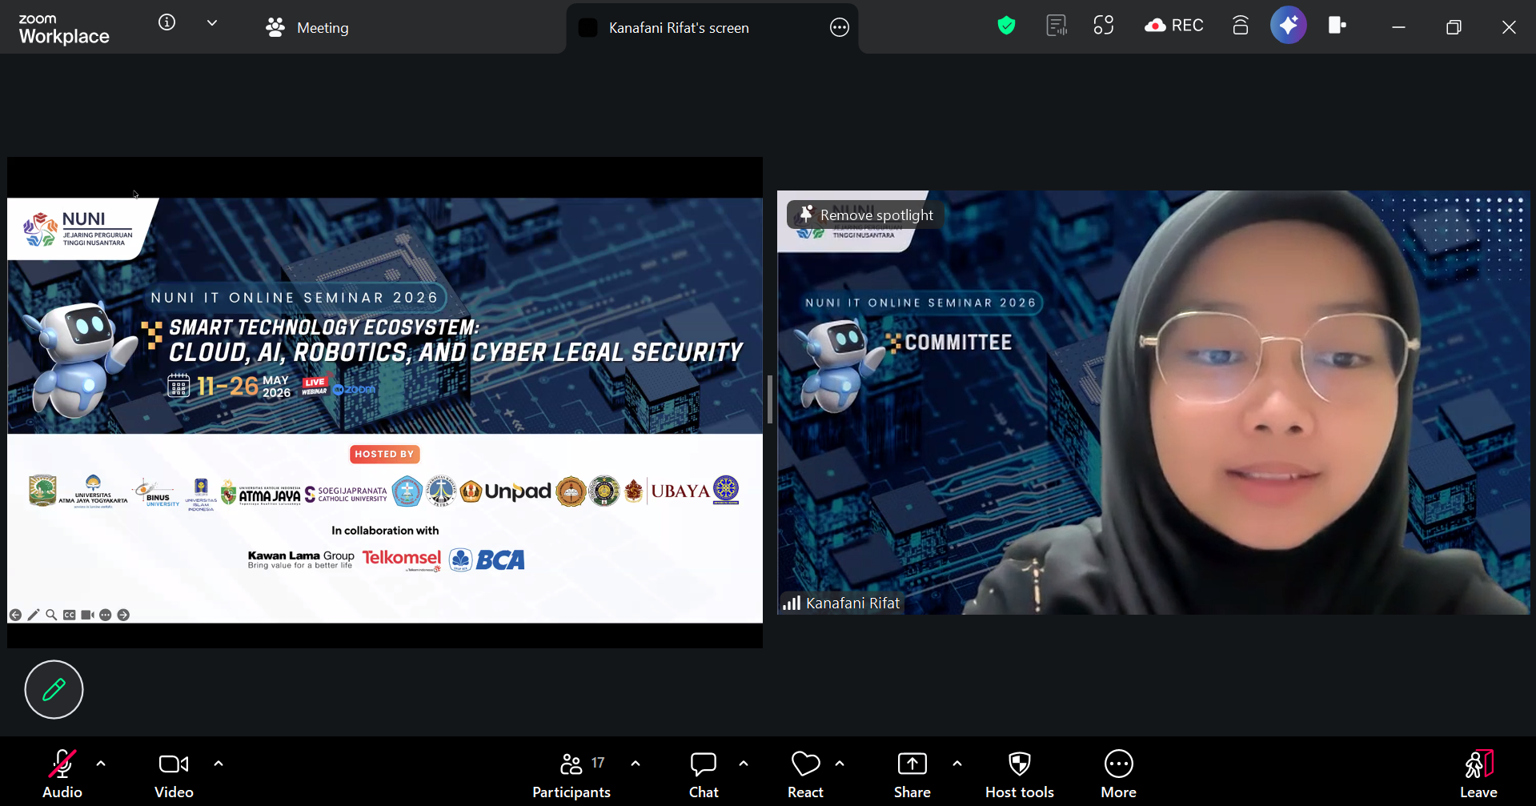Toggle slide closed captions CC
Viewport: 1536px width, 806px height.
click(70, 615)
